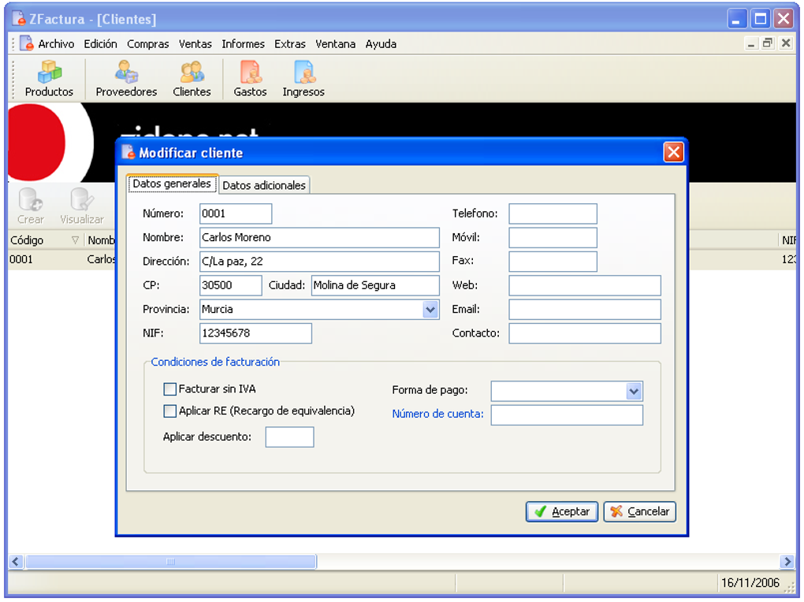
Task: Click the ZFactura title bar app icon
Action: click(x=19, y=18)
